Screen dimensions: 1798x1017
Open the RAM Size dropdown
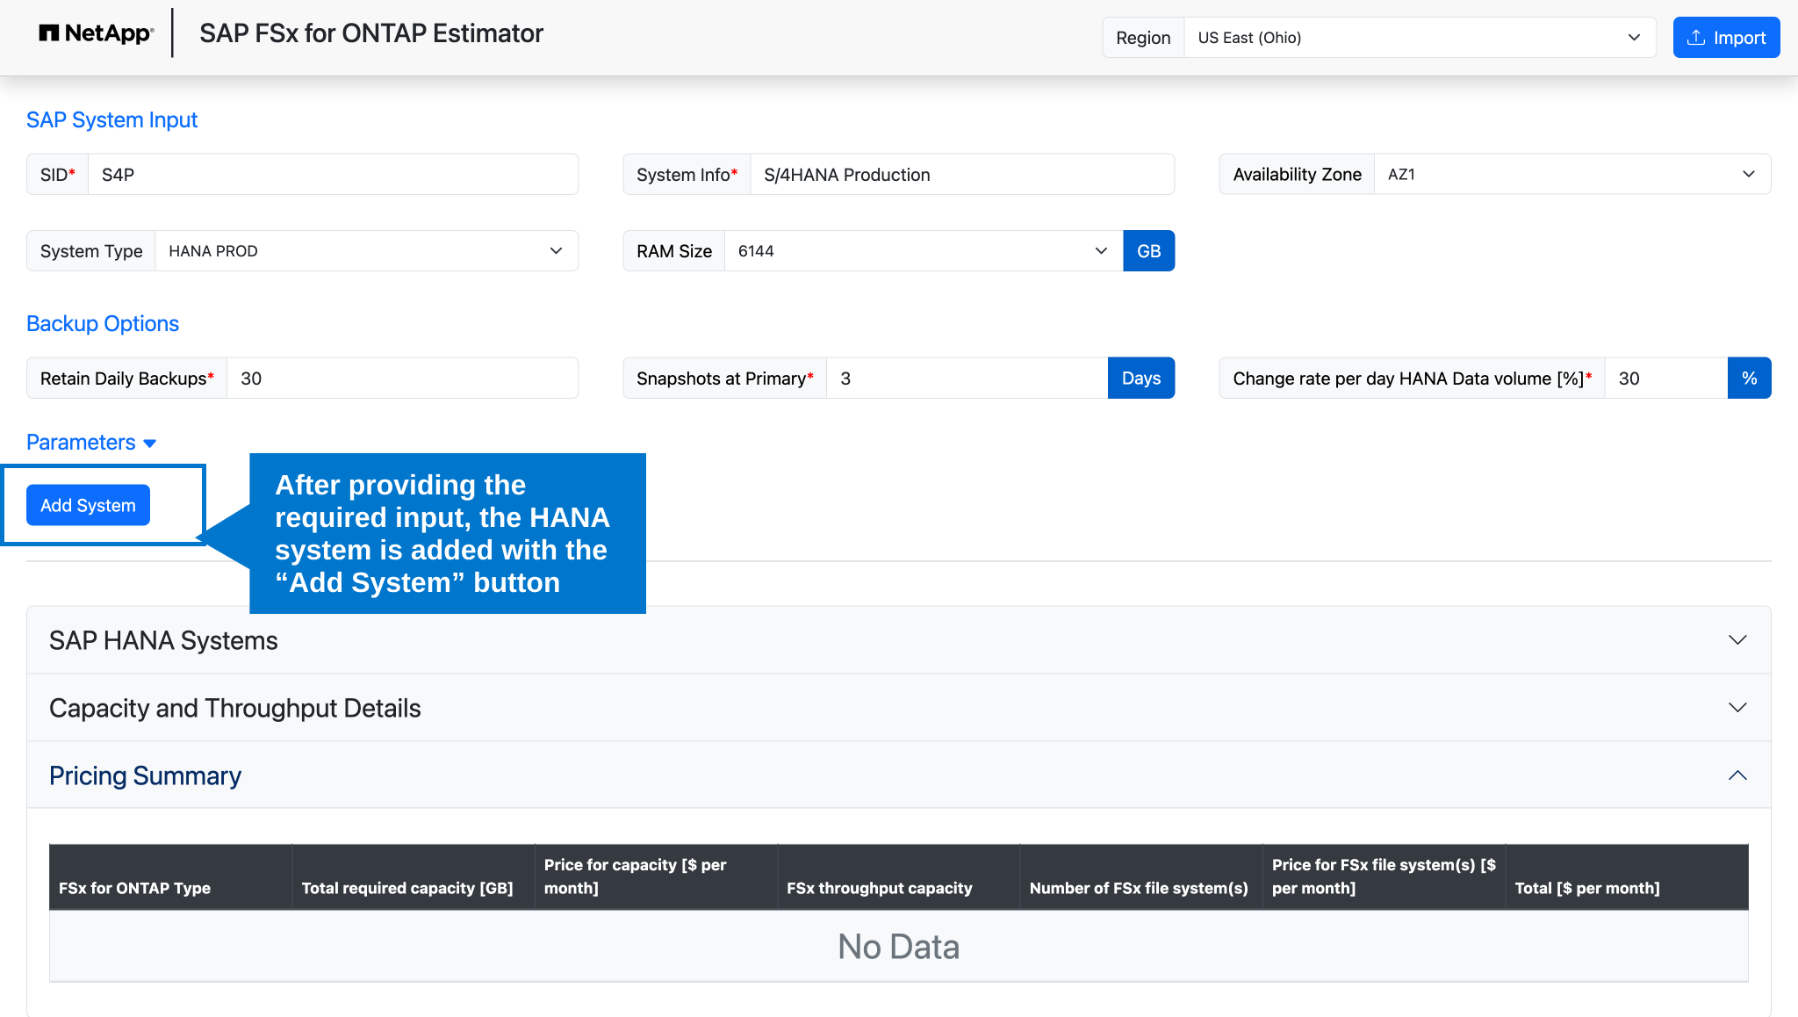click(x=924, y=250)
